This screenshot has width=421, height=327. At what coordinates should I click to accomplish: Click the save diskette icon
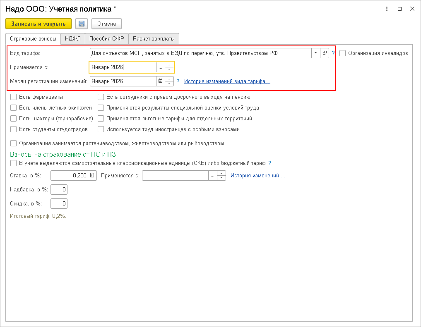pos(82,24)
